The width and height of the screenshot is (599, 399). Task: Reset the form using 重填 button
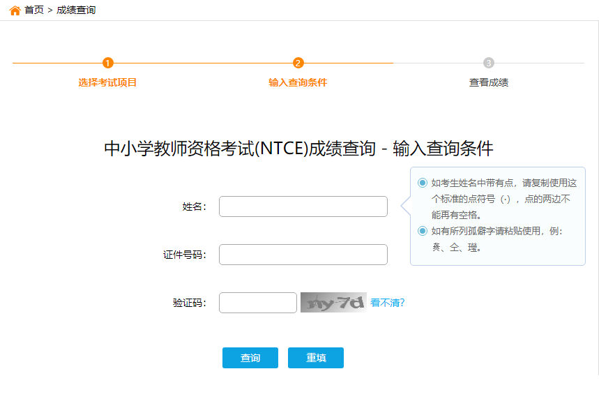pyautogui.click(x=316, y=358)
